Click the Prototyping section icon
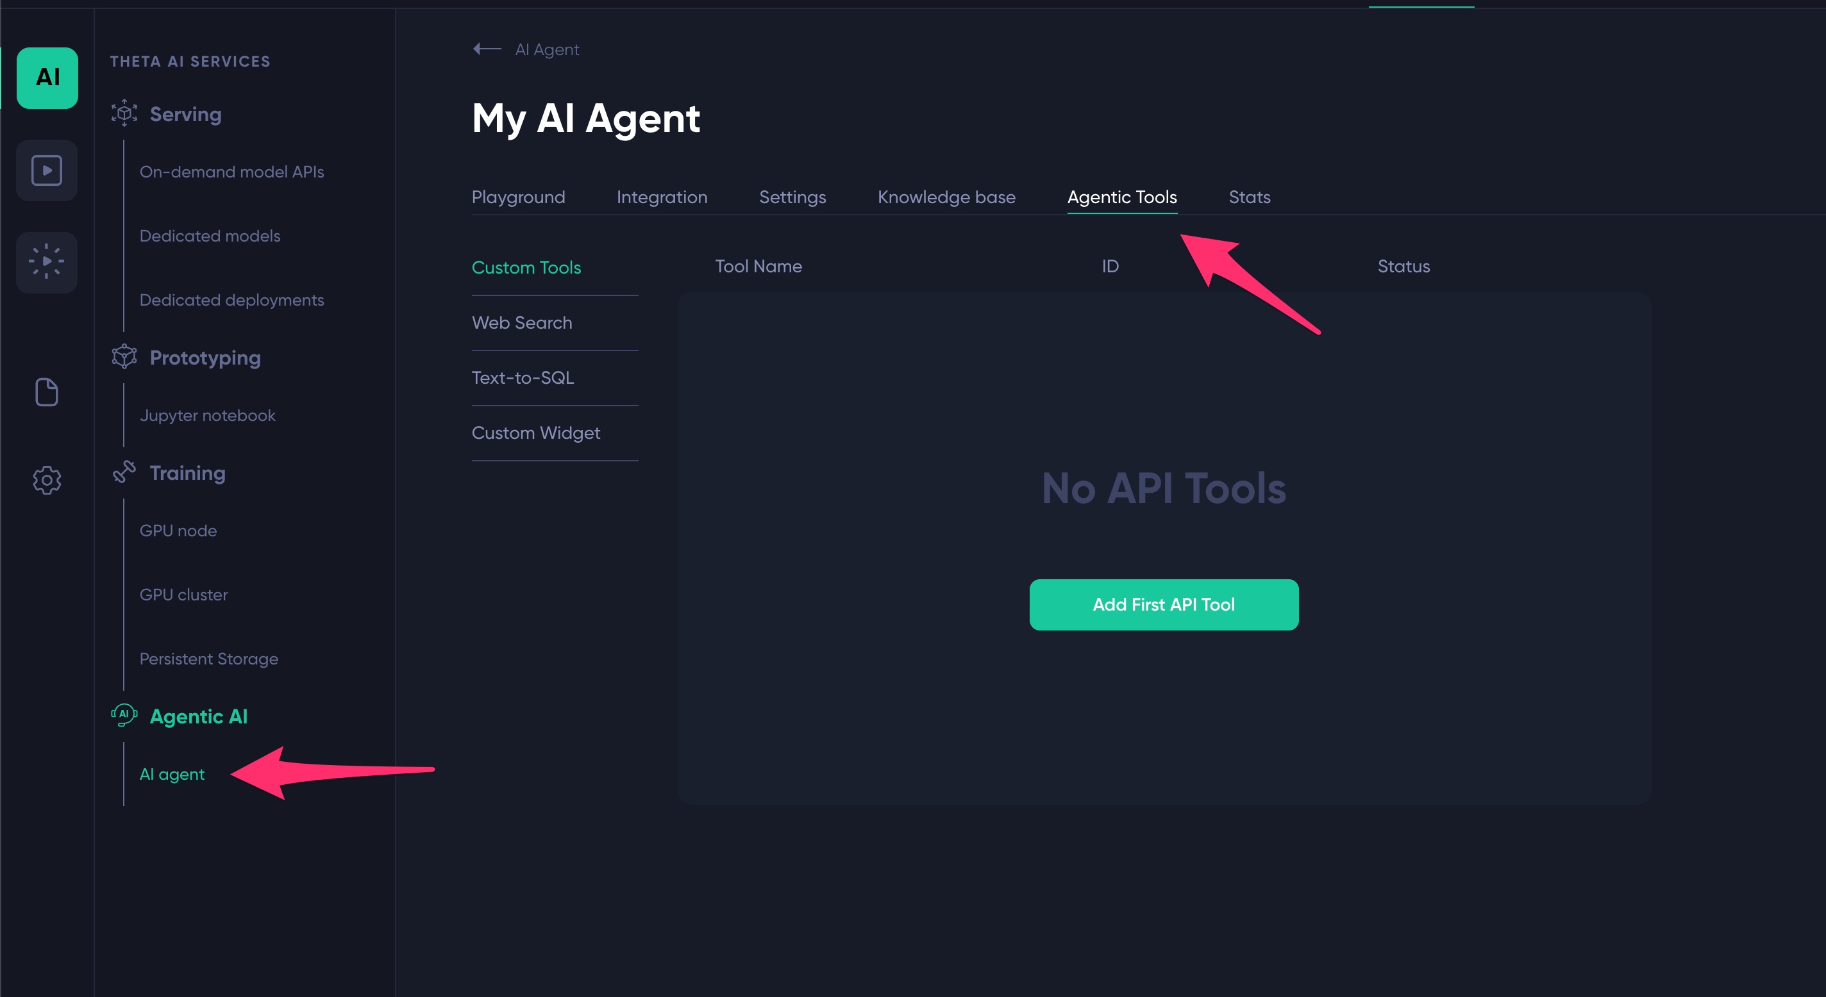This screenshot has height=997, width=1826. point(124,356)
